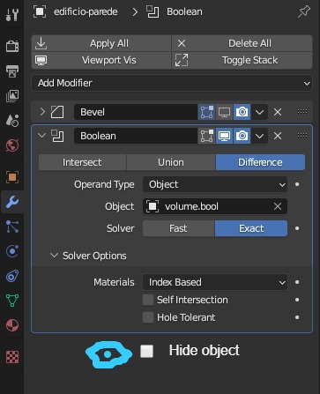Click Toggle Stack button
The height and width of the screenshot is (394, 320).
click(x=242, y=60)
